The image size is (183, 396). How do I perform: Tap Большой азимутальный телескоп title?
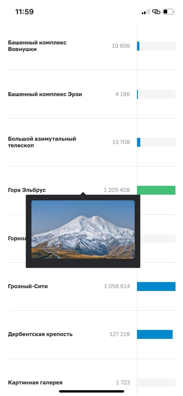(x=42, y=142)
